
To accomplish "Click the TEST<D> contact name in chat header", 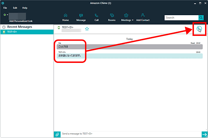I will click(68, 27).
